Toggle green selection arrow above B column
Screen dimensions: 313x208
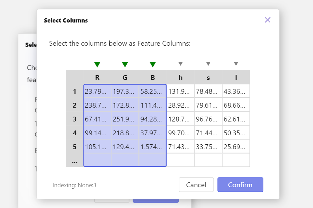pyautogui.click(x=153, y=64)
